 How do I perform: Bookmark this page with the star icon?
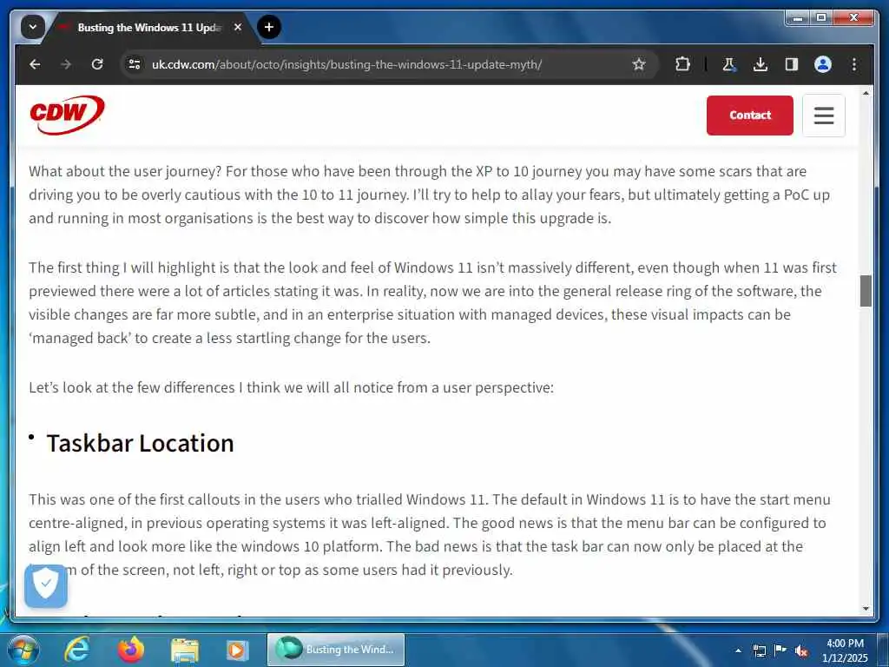pyautogui.click(x=639, y=64)
